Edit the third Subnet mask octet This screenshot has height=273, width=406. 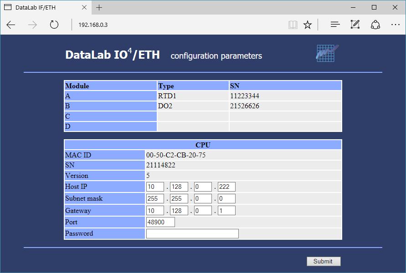(x=203, y=198)
